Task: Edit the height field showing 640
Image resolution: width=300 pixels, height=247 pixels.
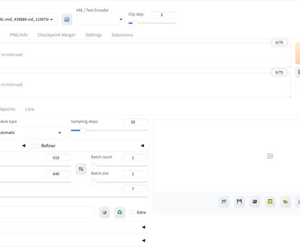Action: click(x=58, y=174)
